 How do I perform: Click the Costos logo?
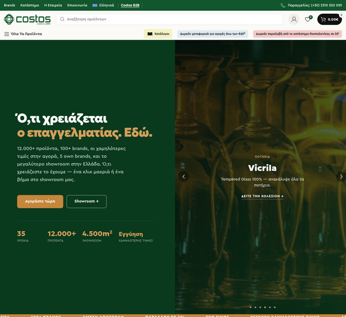(x=27, y=19)
